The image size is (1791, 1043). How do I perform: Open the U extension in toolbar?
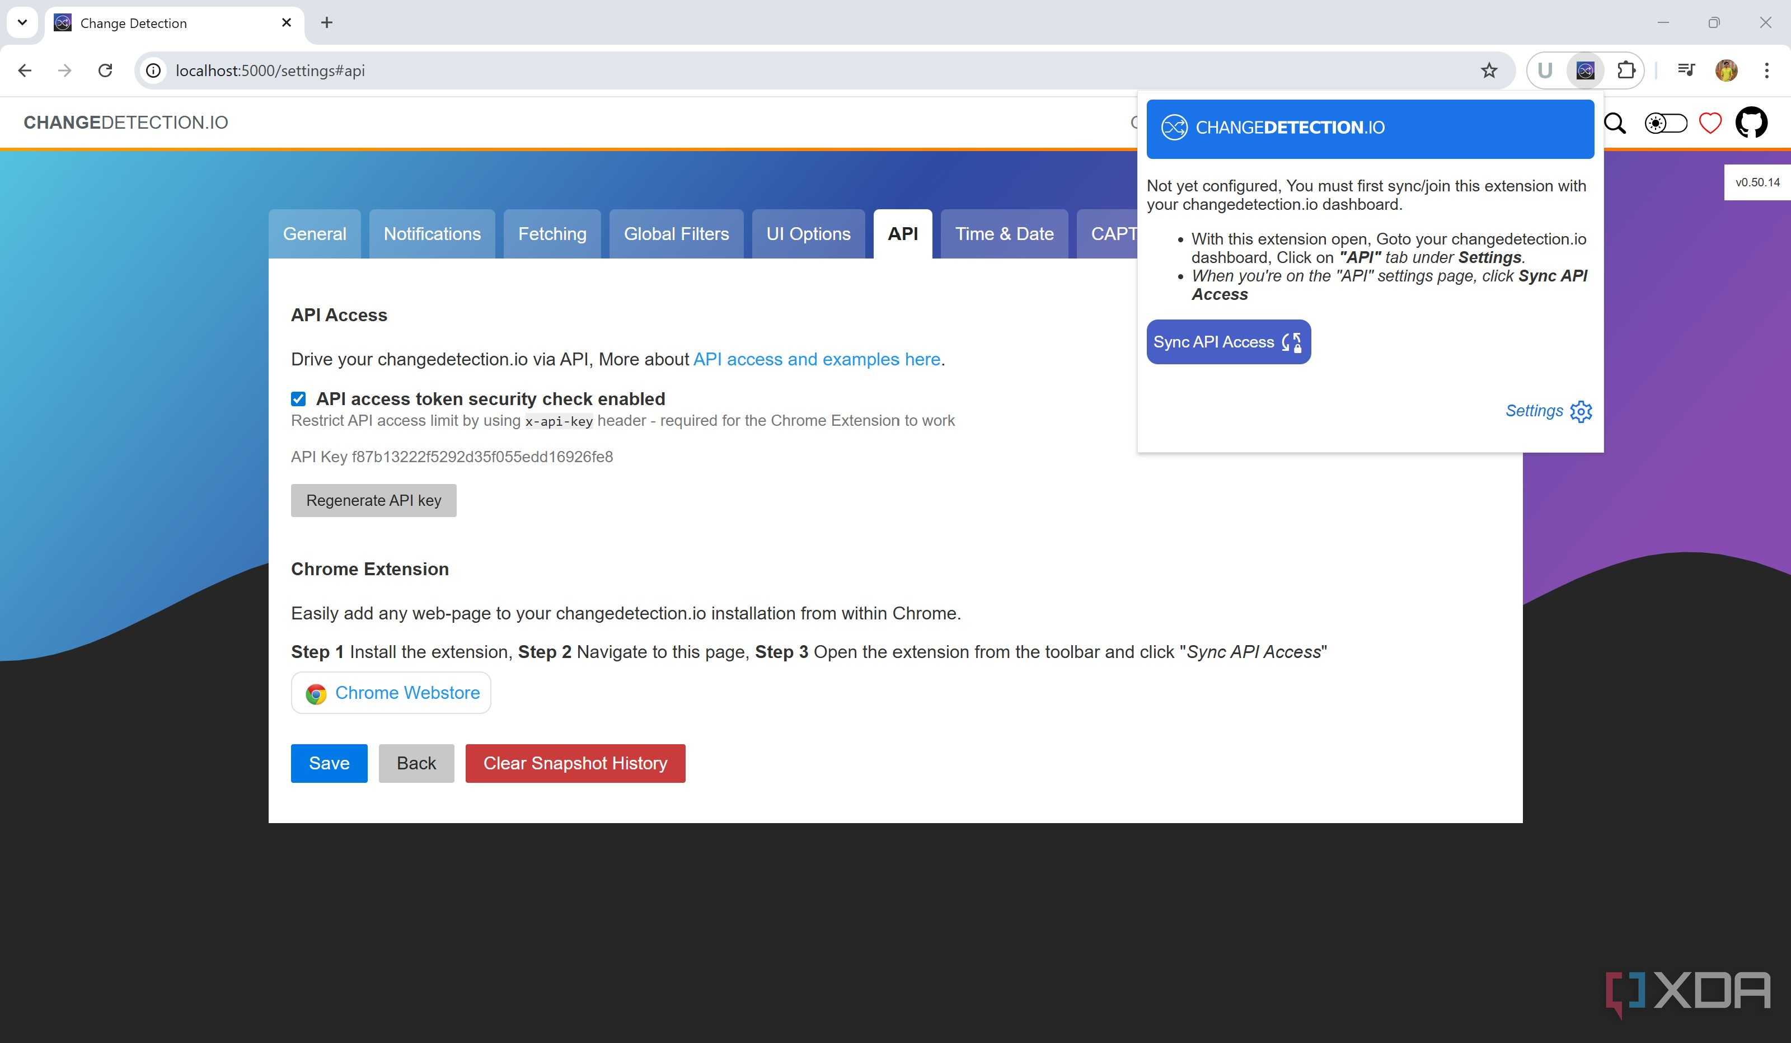tap(1544, 71)
